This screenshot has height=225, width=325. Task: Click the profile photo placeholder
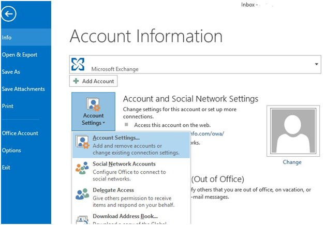click(293, 131)
